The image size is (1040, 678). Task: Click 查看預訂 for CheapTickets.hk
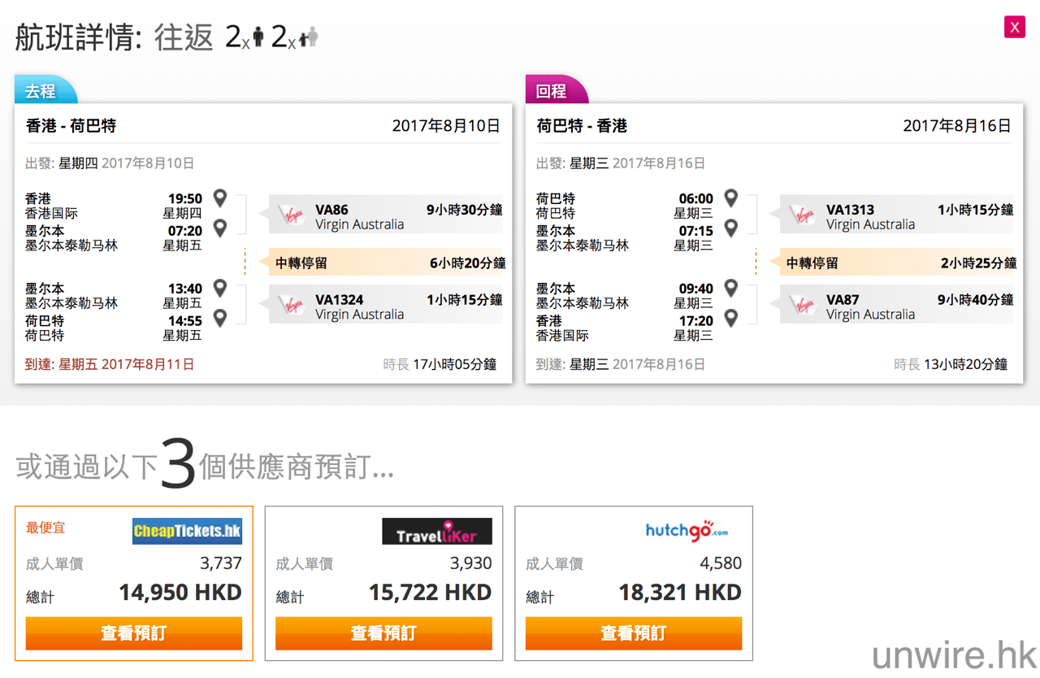[134, 633]
